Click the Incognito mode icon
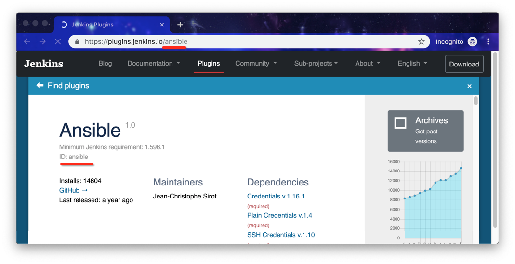515x264 pixels. click(472, 42)
